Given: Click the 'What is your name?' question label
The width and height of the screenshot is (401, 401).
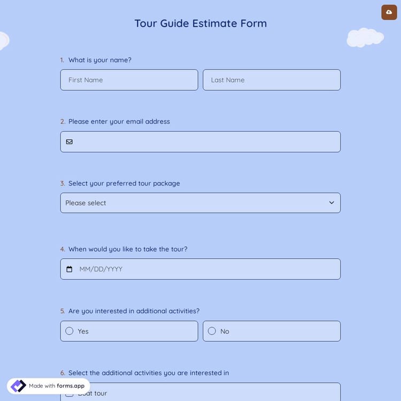Looking at the screenshot, I should (100, 60).
